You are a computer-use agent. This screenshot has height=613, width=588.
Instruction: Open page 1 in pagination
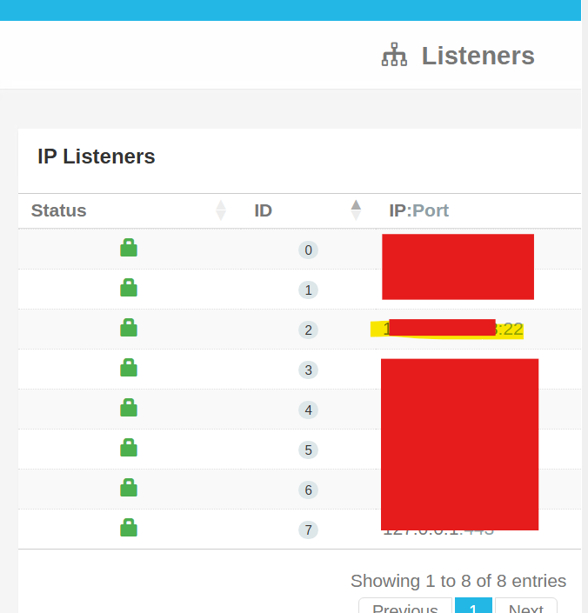[x=473, y=606]
